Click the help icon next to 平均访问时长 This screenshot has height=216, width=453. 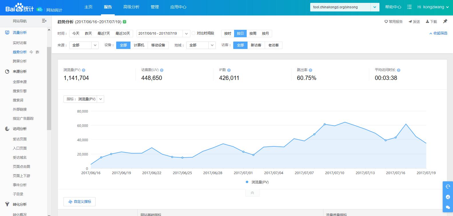pos(399,70)
